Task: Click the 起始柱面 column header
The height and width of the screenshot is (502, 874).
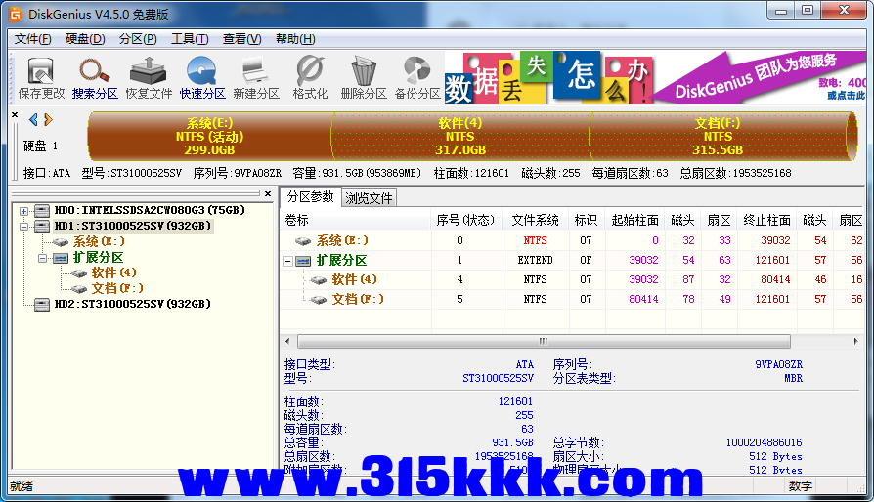Action: tap(634, 221)
